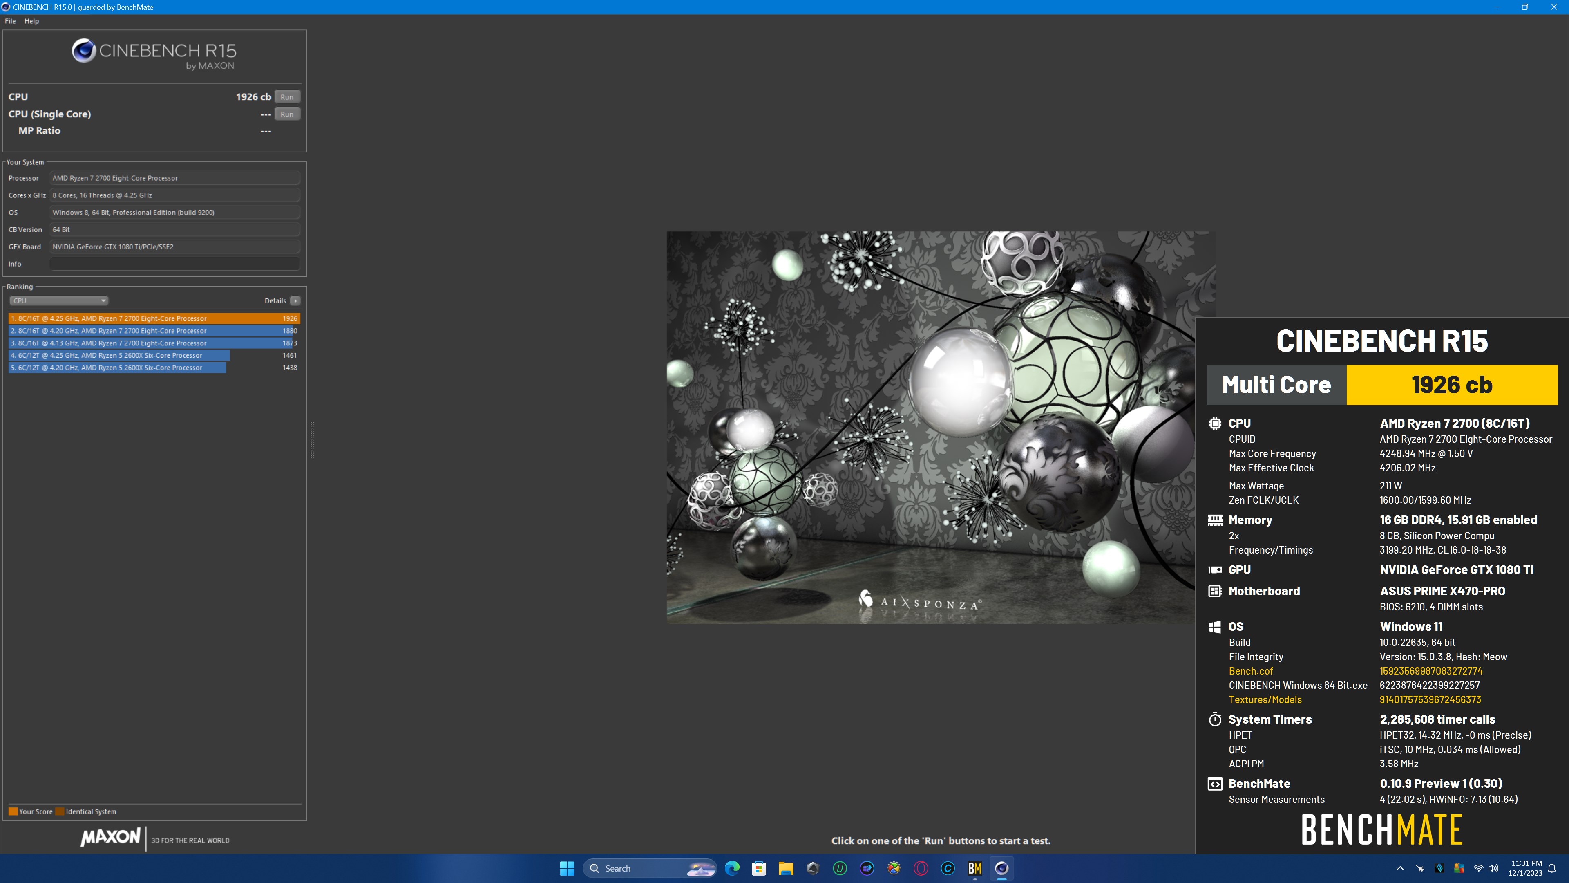This screenshot has width=1569, height=883.
Task: Click the BenchMate Motherboard icon
Action: [x=1214, y=591]
